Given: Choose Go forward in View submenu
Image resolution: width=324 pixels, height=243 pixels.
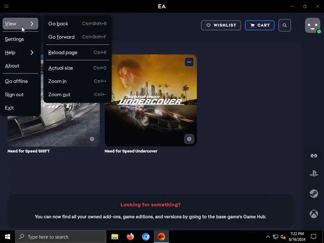Looking at the screenshot, I should tap(77, 37).
